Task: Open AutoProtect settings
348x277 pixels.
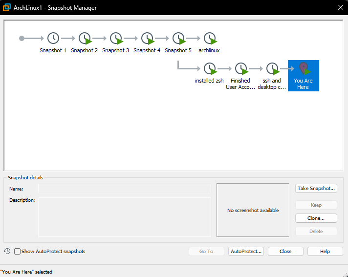Action: point(246,251)
